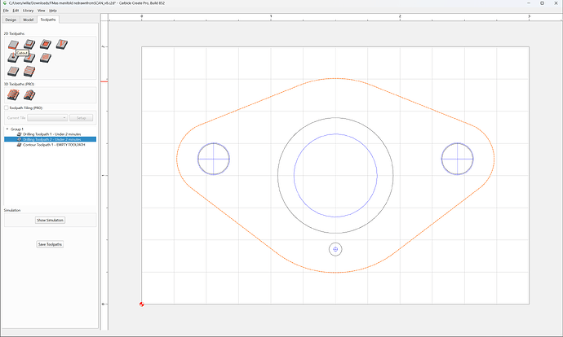Select the Drill toolpath icon
This screenshot has height=337, width=563.
click(12, 58)
